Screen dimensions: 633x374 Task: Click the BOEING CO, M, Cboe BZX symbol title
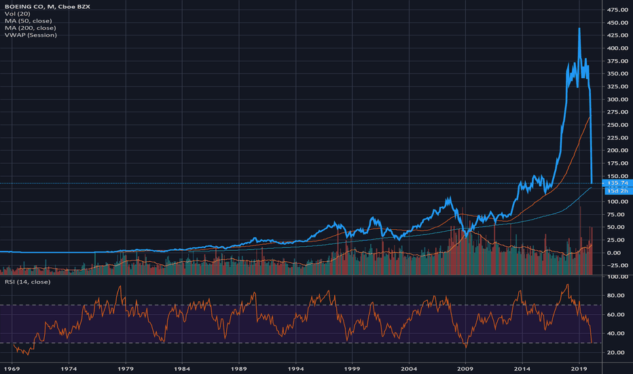(48, 7)
